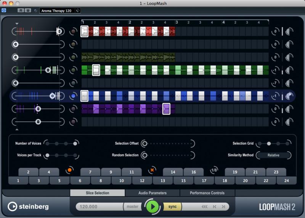Screen dimensions: 305x218
Task: Click the preset browser arrow icon
Action: click(78, 11)
